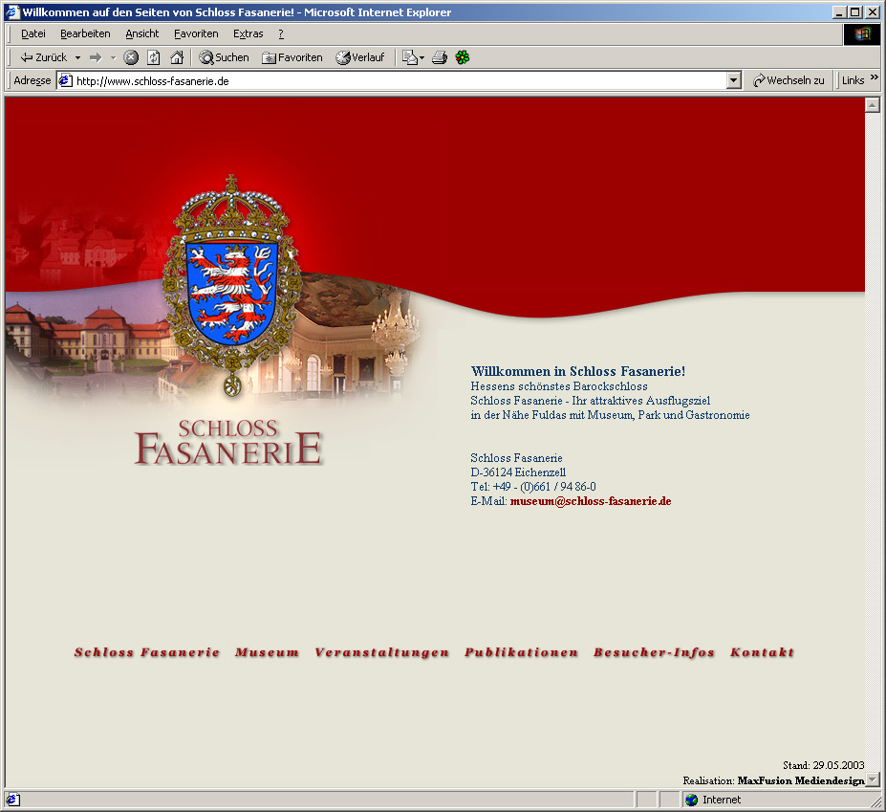Refresh the page with reload icon
The width and height of the screenshot is (886, 812).
point(154,57)
